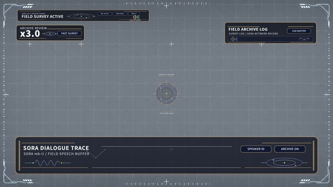Click the FIELD ARCHIVE LOG title
The height and width of the screenshot is (187, 333).
click(x=248, y=29)
